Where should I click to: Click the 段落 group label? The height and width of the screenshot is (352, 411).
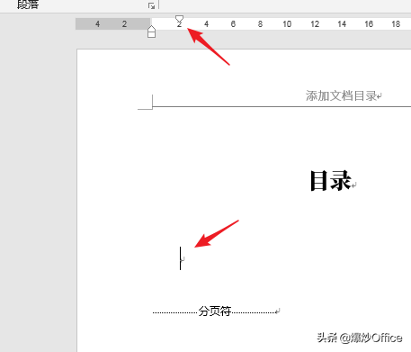coord(28,5)
